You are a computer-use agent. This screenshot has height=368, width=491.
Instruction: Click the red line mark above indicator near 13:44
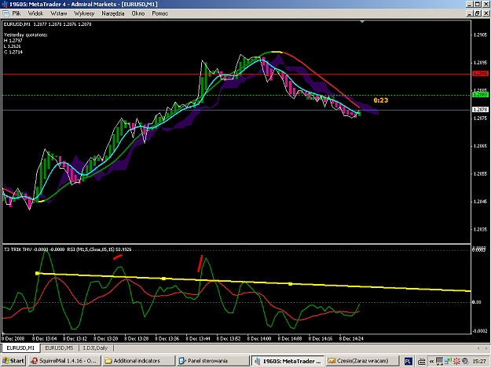pos(200,264)
